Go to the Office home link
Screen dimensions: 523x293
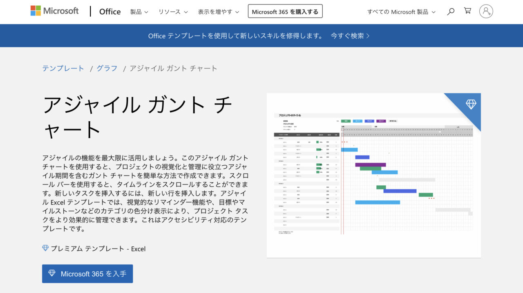110,12
